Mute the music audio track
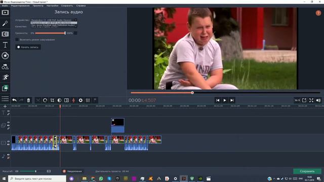Image resolution: width=324 pixels, height=182 pixels. (9, 155)
